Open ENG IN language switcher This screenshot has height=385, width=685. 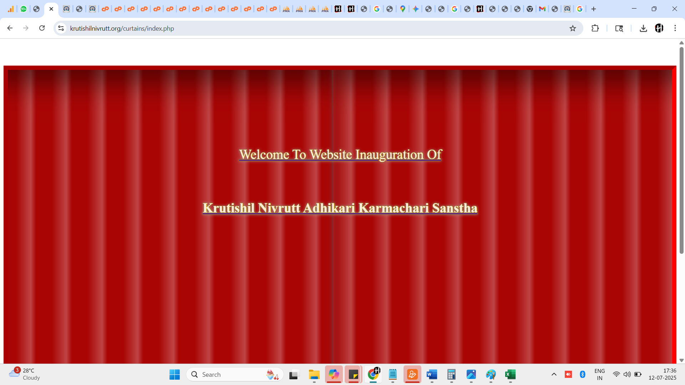point(599,374)
